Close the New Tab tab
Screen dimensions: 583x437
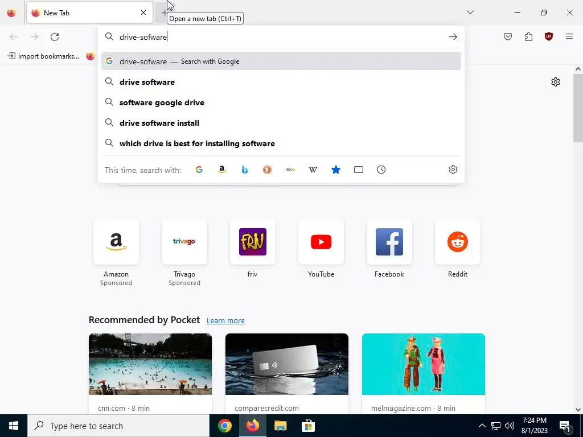(143, 13)
